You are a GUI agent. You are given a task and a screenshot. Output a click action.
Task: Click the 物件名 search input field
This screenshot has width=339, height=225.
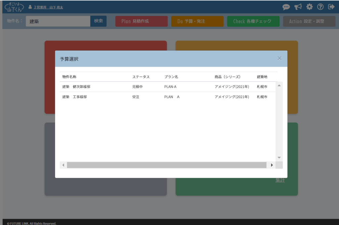coord(58,21)
